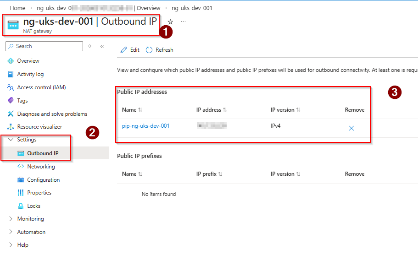Click the Tags icon

pos(11,101)
